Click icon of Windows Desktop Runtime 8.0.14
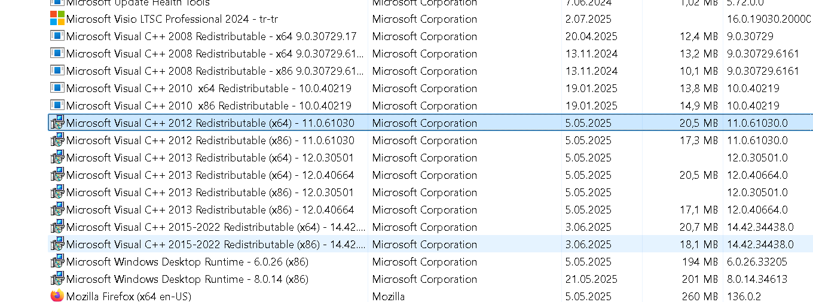 tap(57, 279)
